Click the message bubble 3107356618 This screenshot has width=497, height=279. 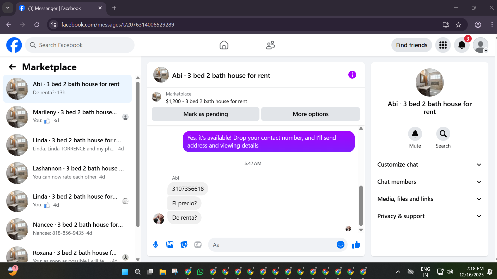point(188,189)
